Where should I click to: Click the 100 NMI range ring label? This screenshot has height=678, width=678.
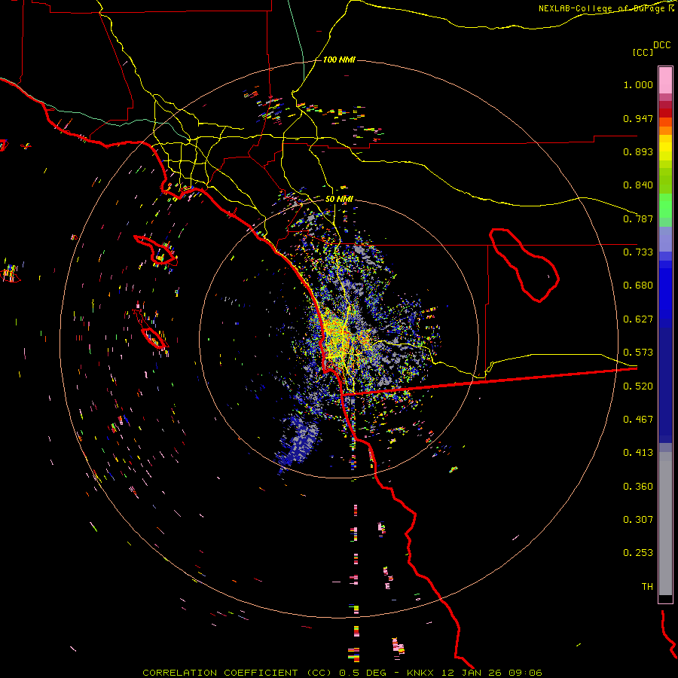coord(339,60)
